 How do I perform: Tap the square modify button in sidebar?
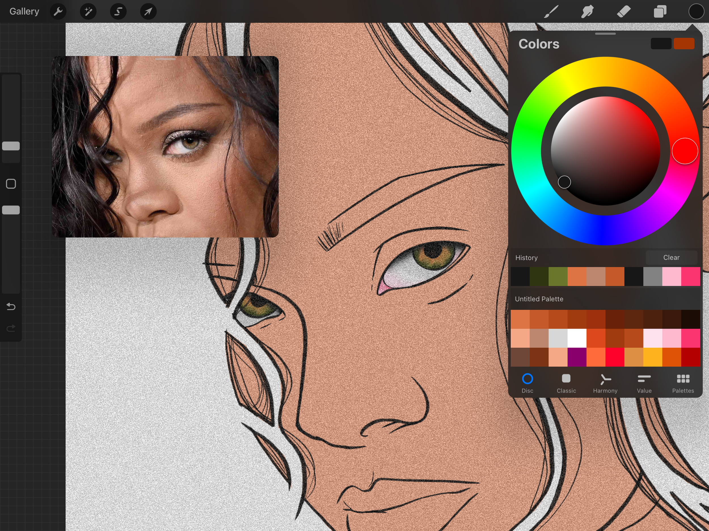11,184
